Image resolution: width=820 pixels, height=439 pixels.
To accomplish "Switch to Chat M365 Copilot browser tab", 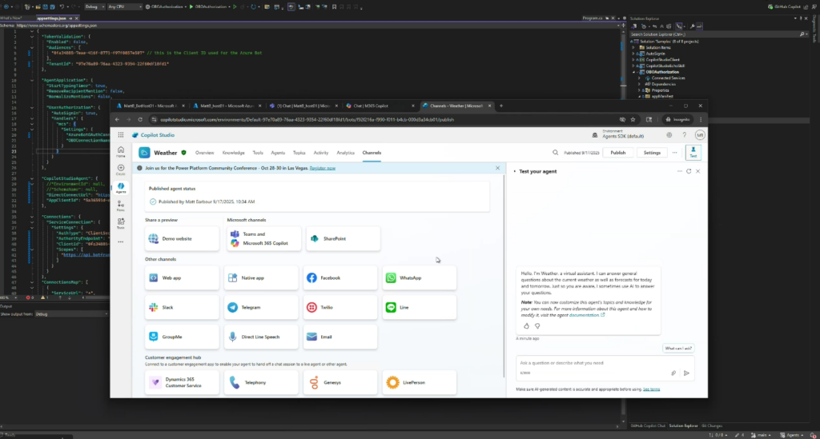I will [379, 106].
